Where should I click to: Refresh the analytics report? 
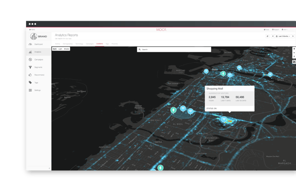point(267,36)
